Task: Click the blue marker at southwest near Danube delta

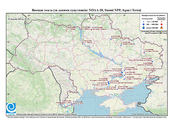Action: click(x=72, y=104)
